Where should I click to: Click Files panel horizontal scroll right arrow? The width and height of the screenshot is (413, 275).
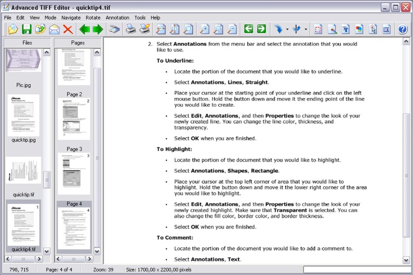[x=39, y=259]
